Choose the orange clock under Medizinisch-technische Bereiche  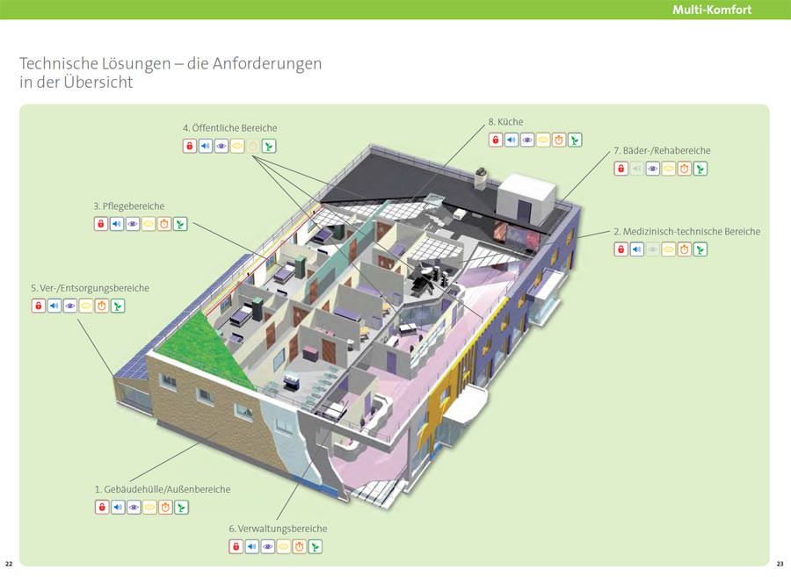[x=685, y=249]
